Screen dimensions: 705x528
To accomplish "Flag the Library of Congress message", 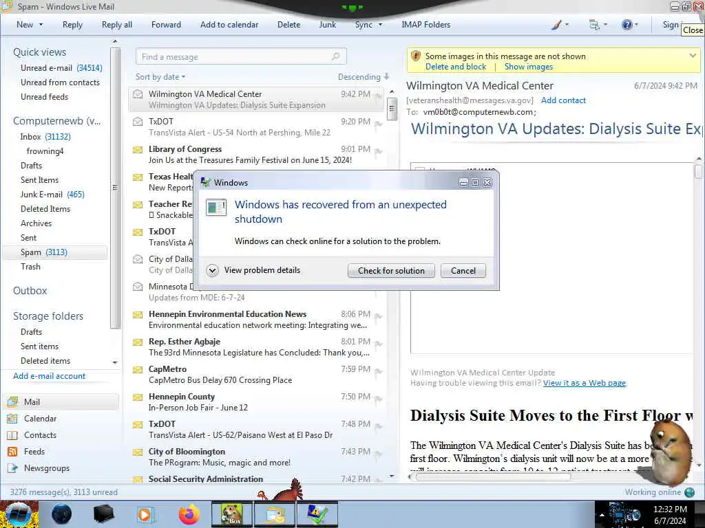I will click(x=378, y=151).
